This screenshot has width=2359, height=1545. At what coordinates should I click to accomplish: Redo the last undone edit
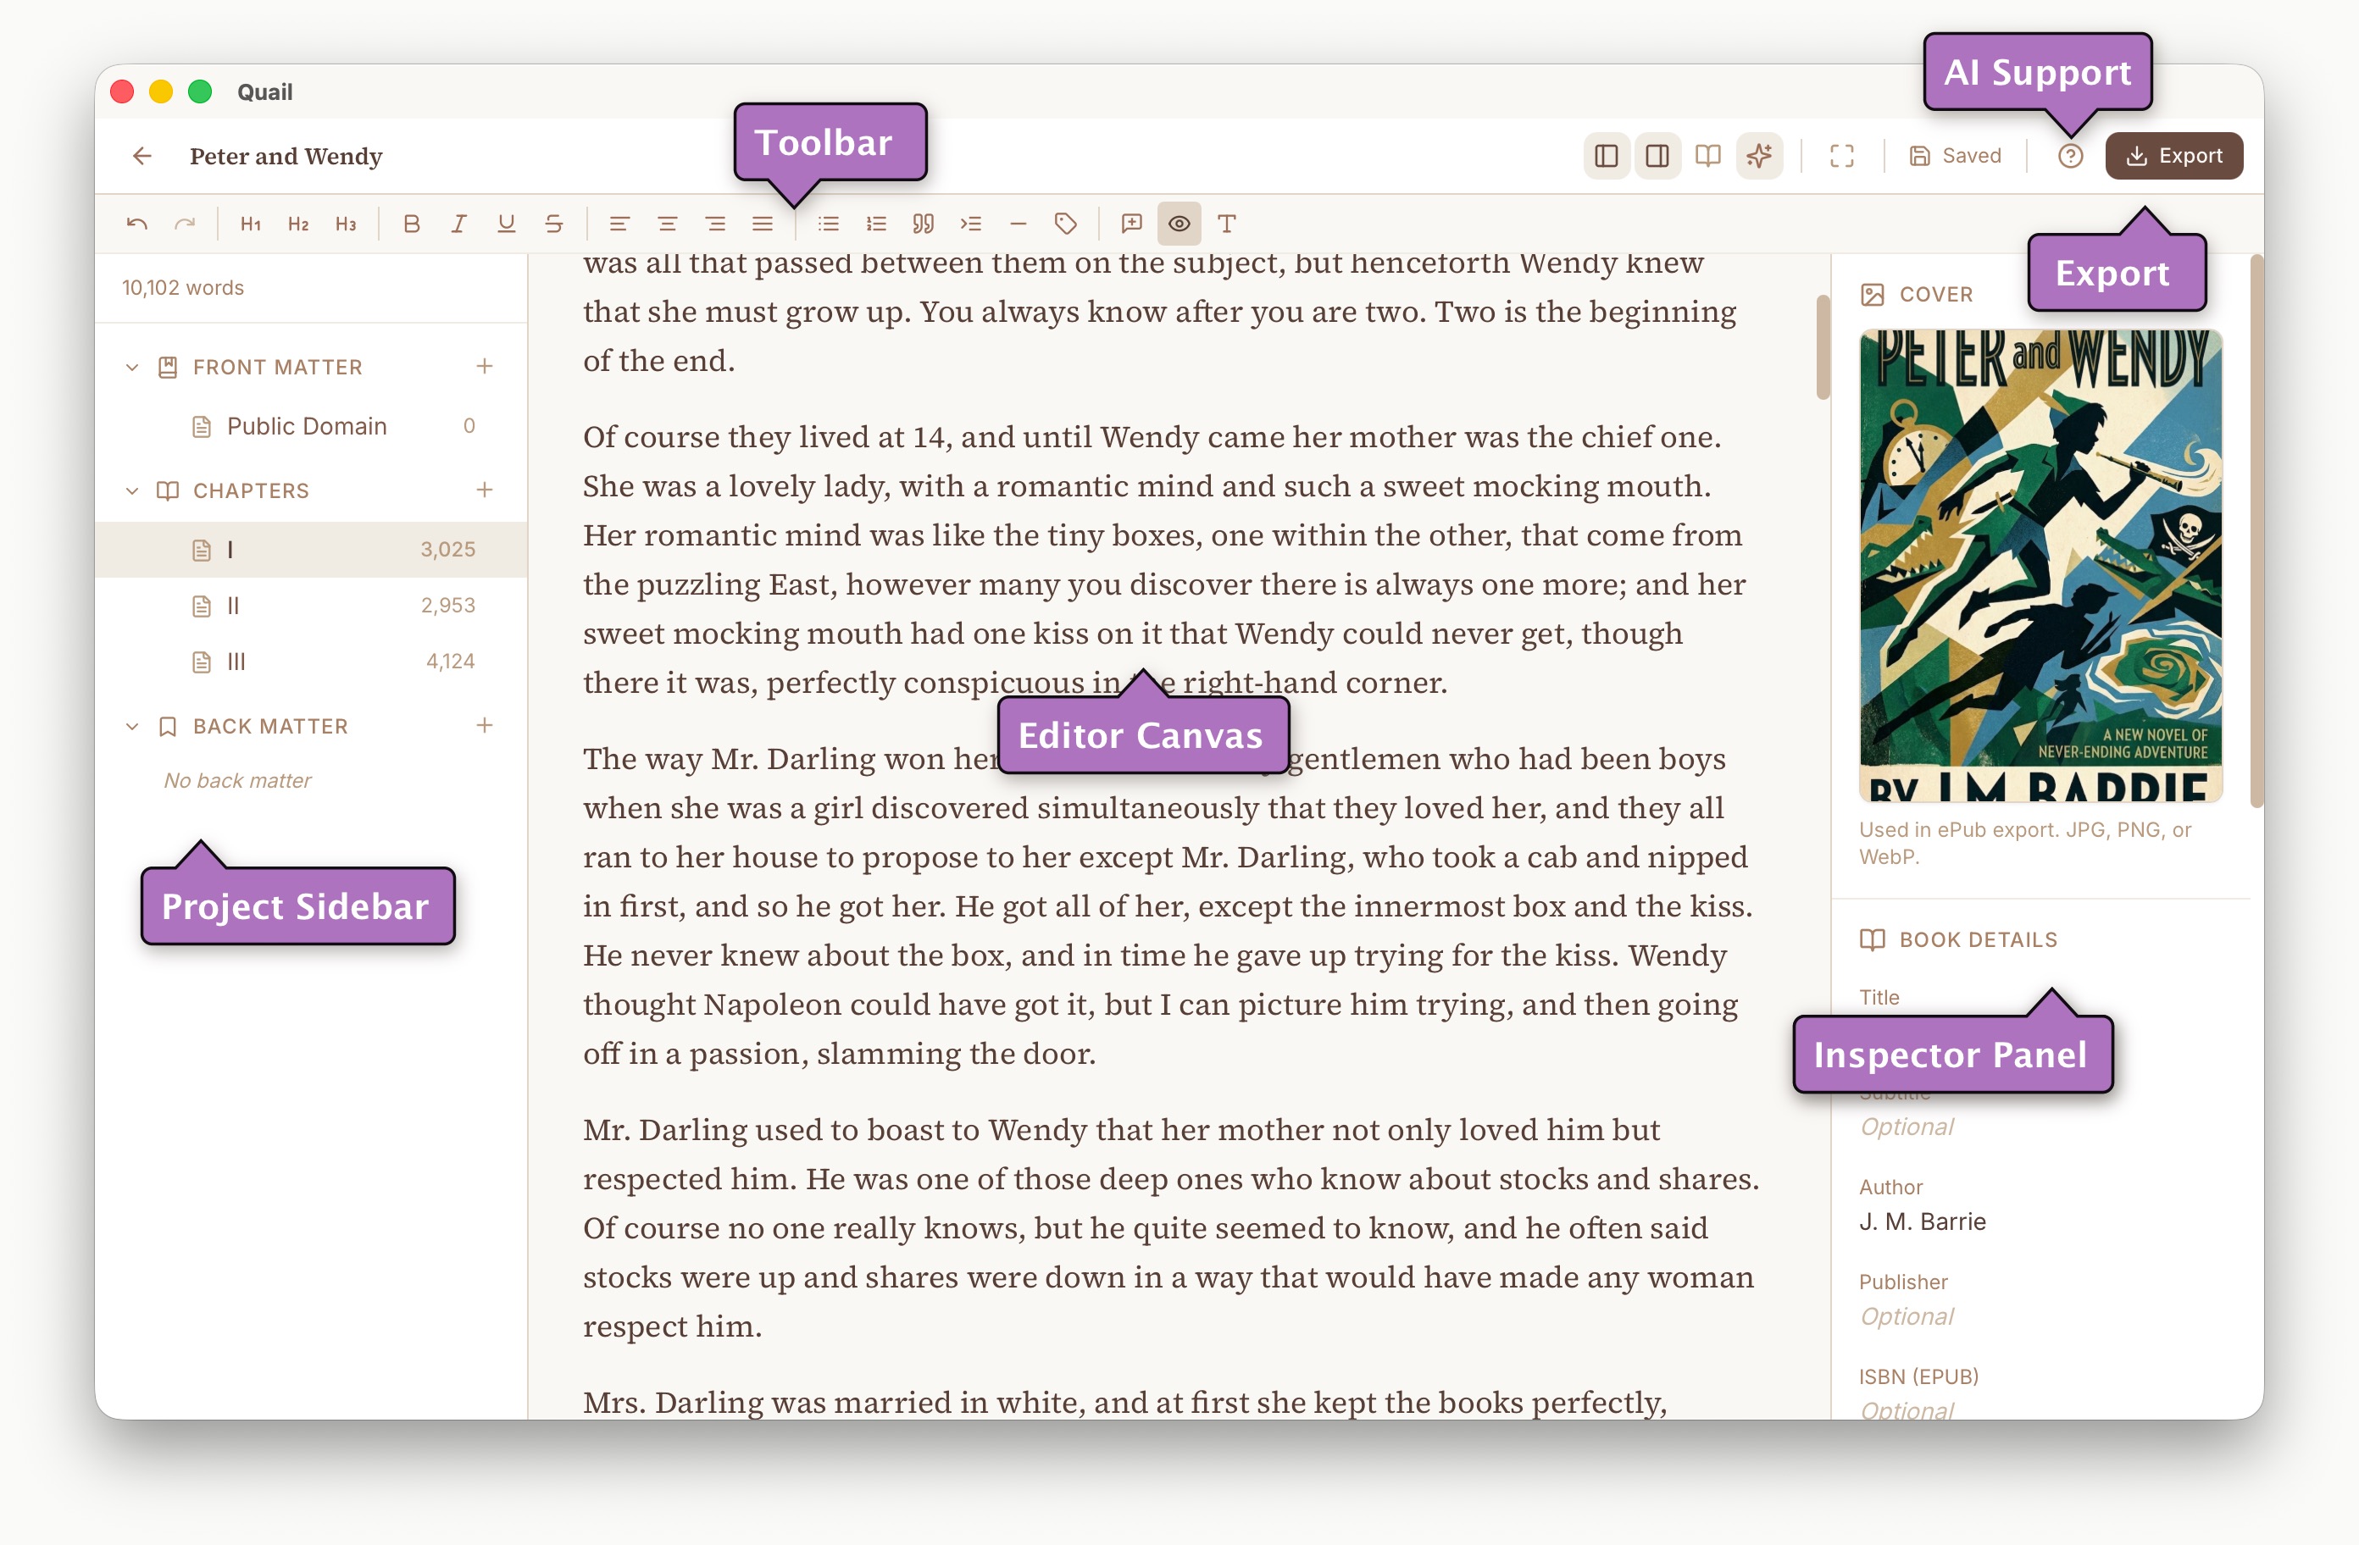pos(185,224)
